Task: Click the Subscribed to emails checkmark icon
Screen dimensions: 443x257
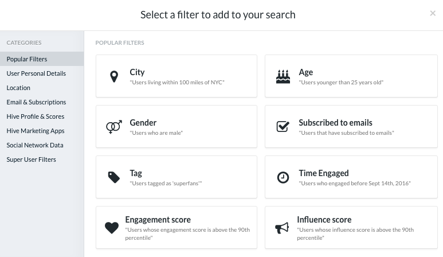Action: click(283, 126)
